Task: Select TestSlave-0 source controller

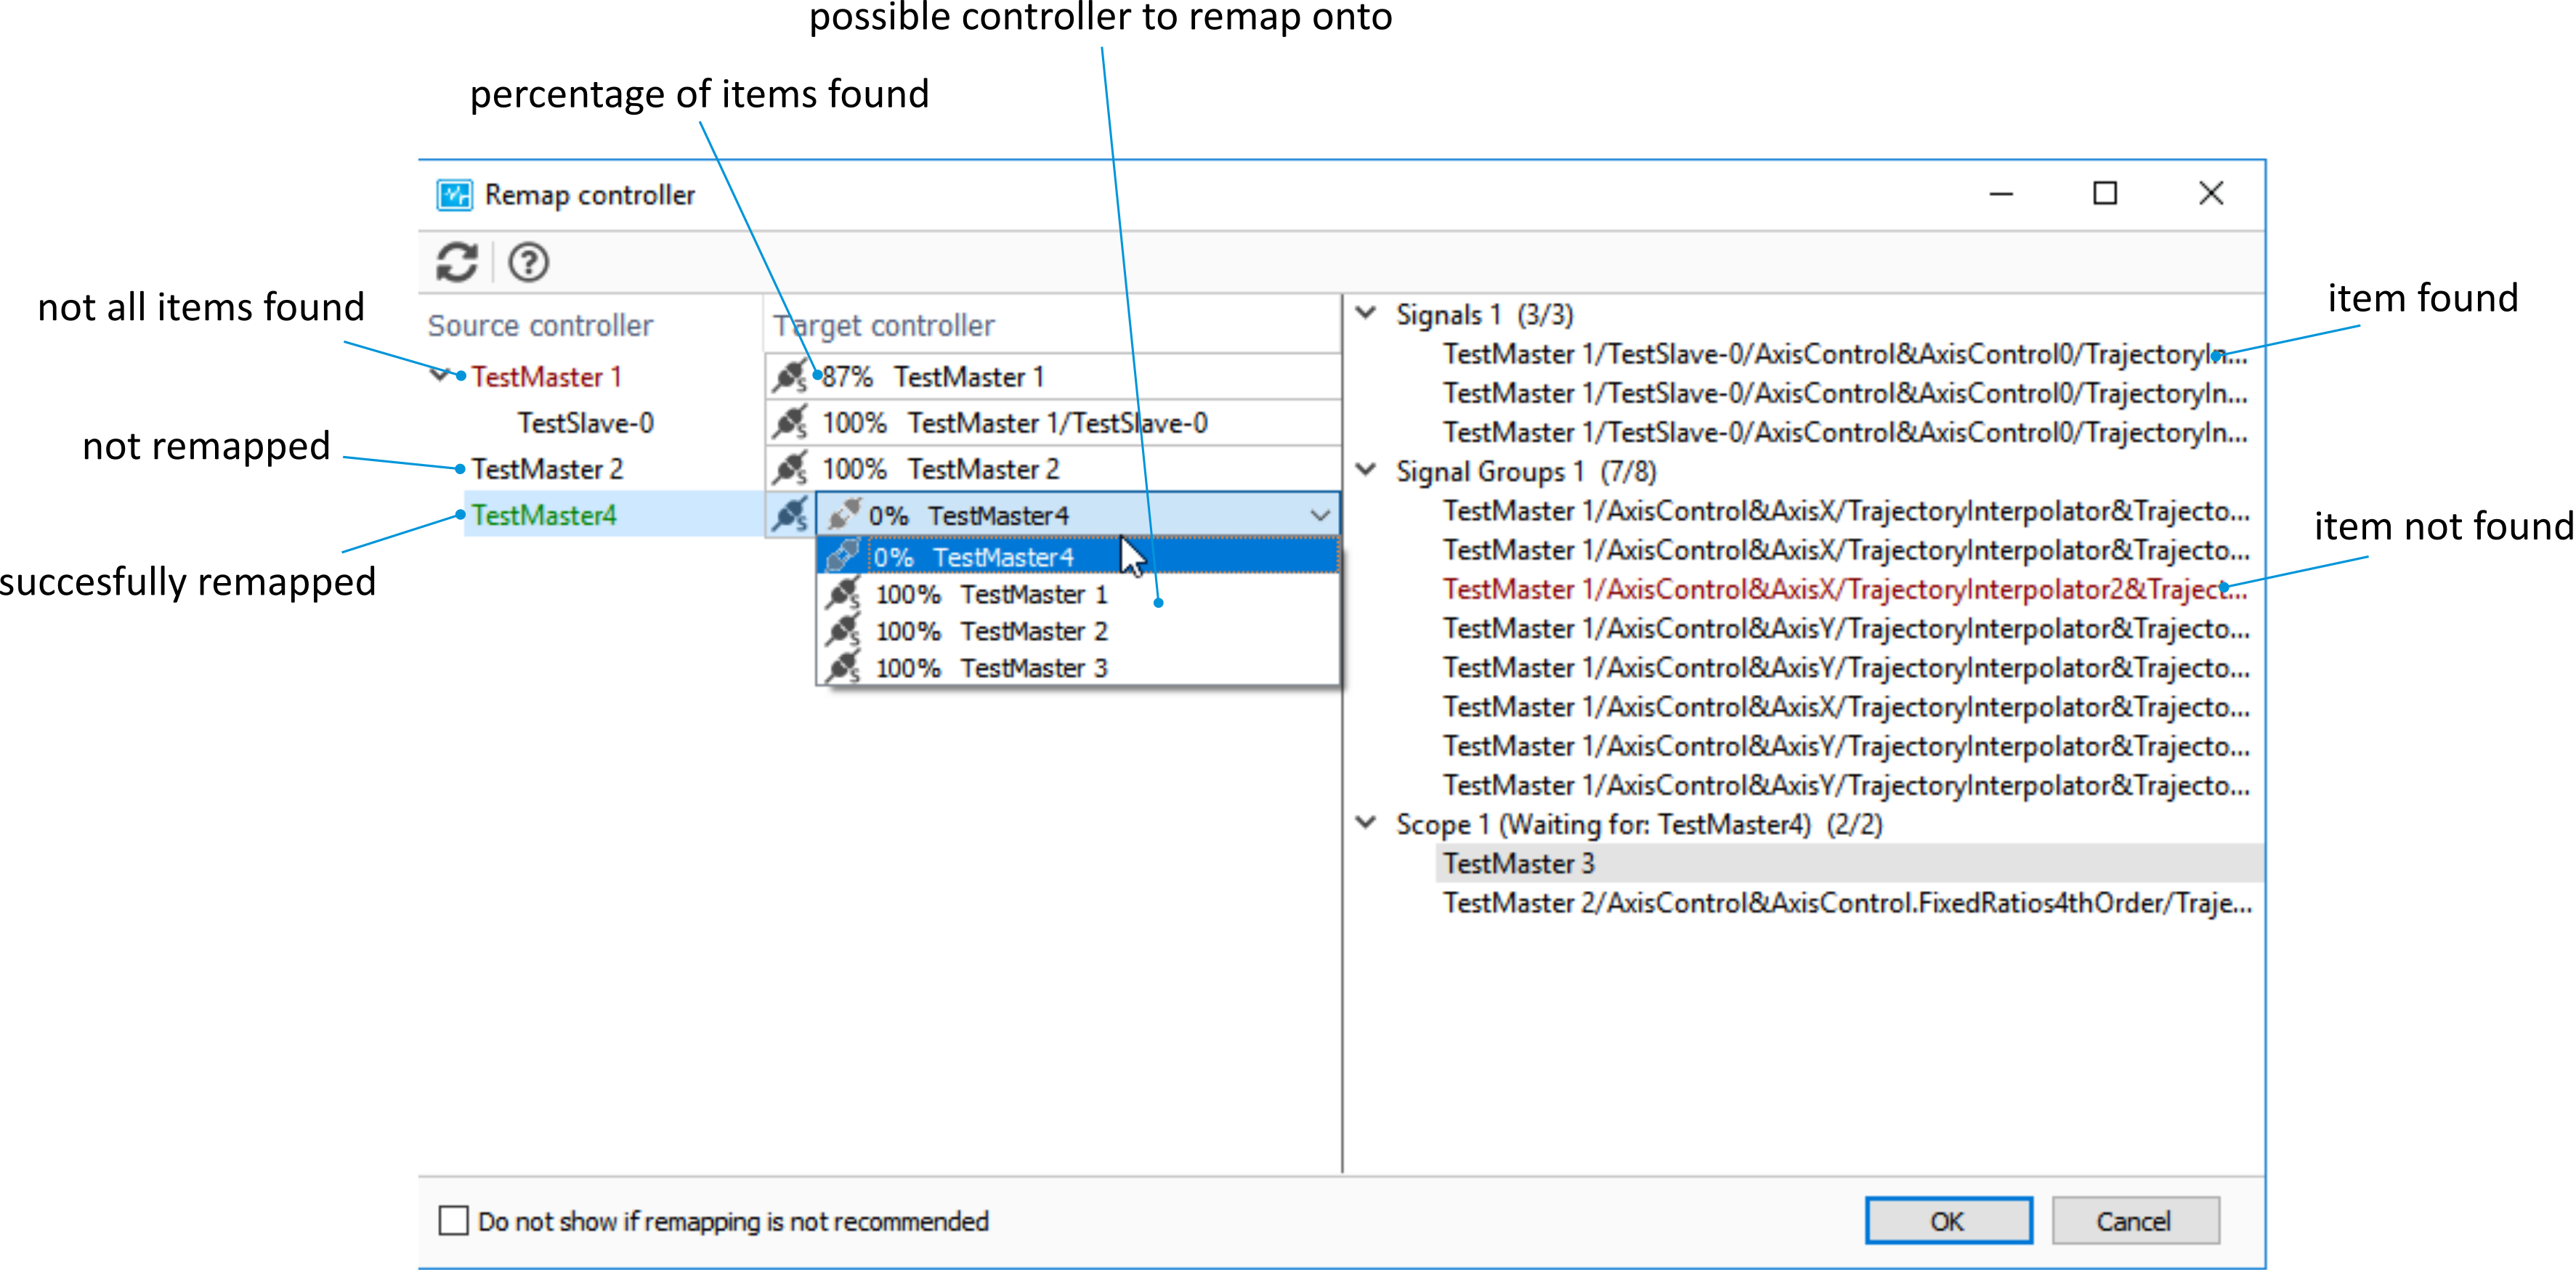Action: (x=586, y=423)
